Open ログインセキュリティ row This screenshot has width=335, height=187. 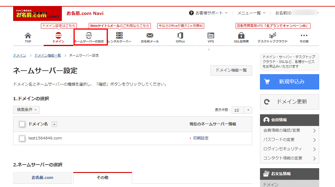(289, 149)
